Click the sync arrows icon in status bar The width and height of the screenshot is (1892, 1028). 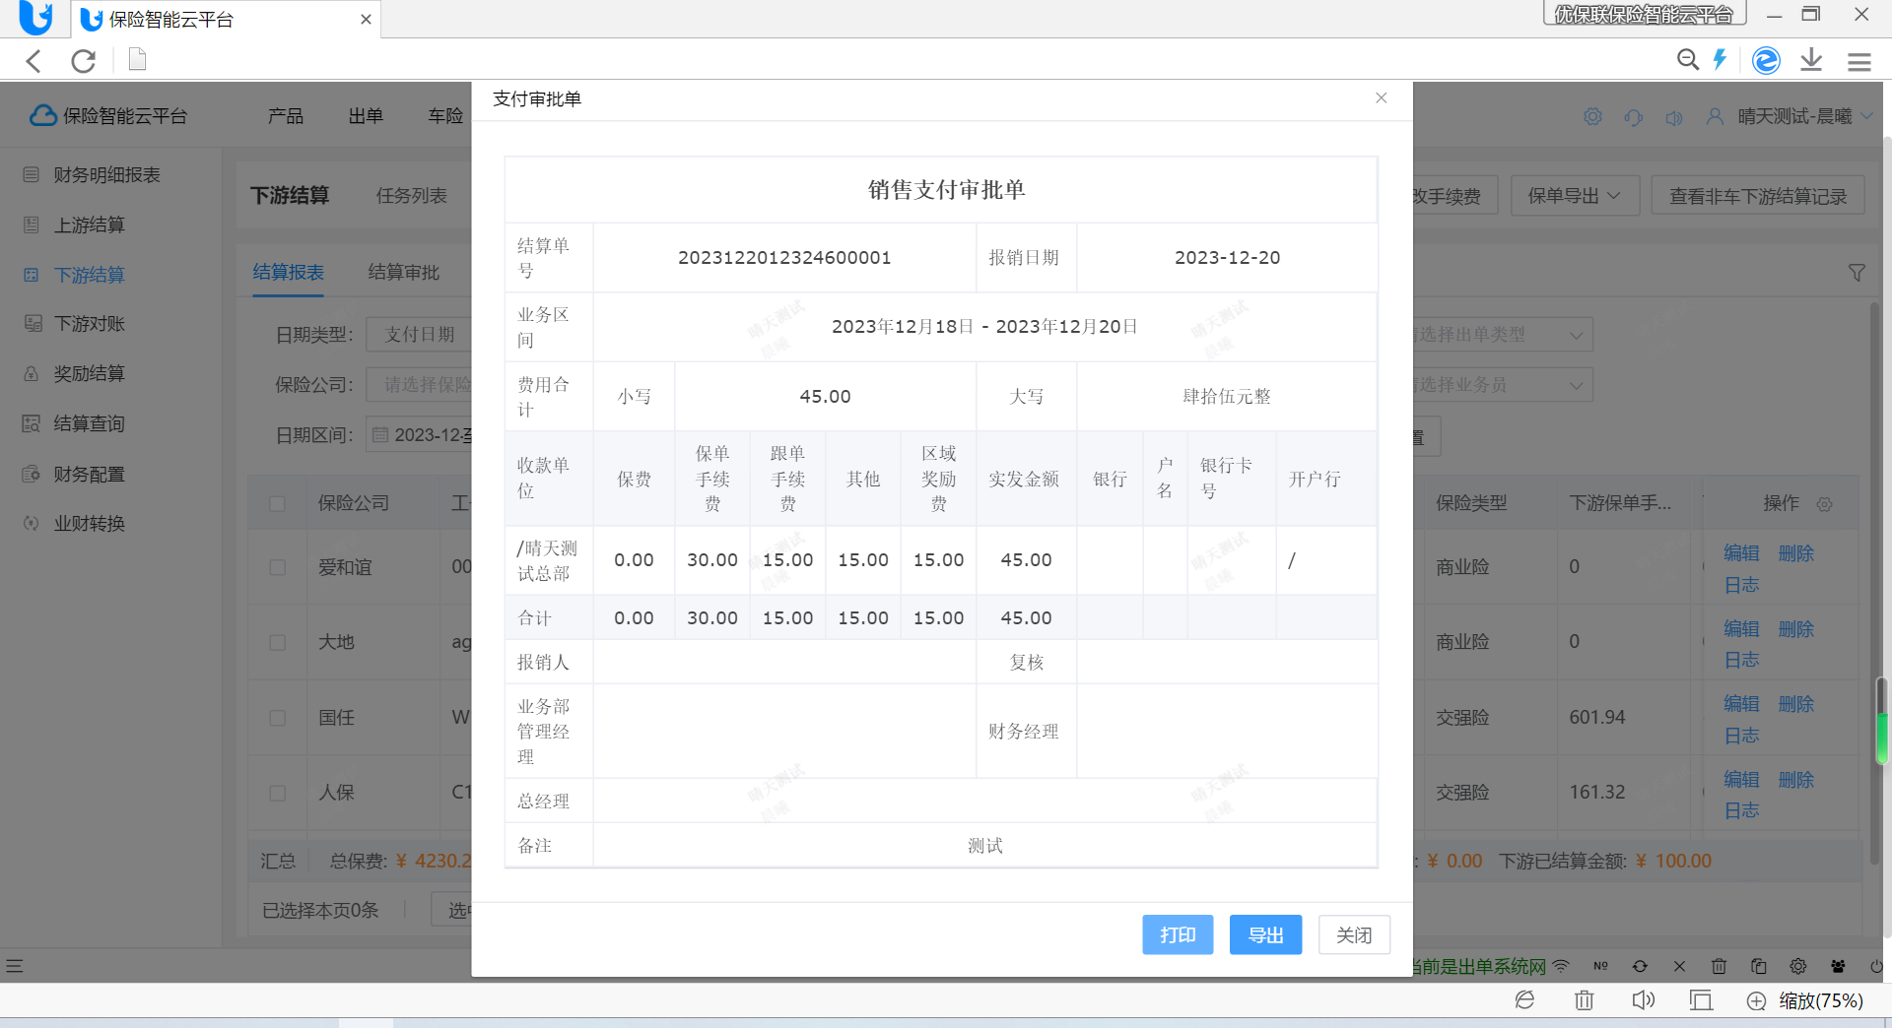1640,966
